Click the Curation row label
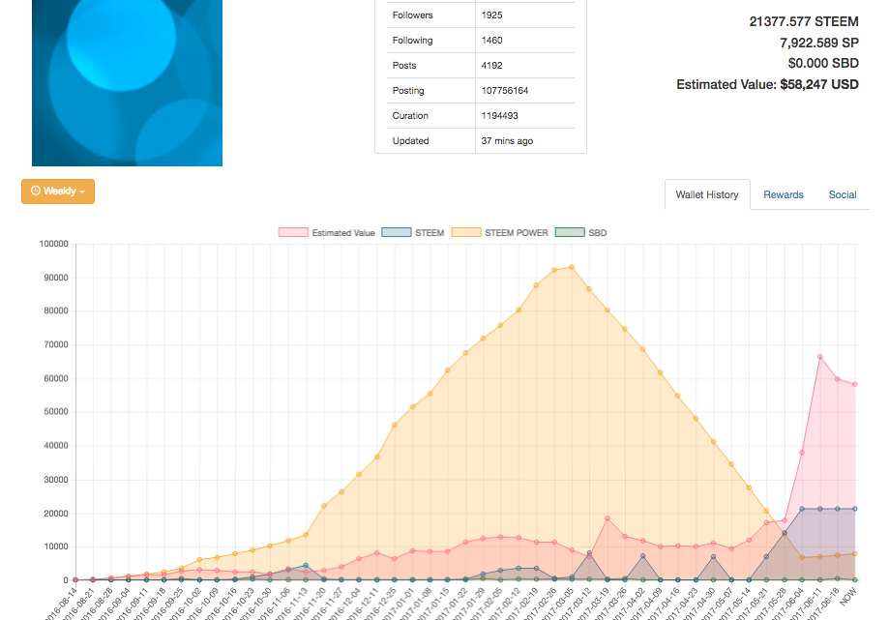889x620 pixels. [410, 116]
